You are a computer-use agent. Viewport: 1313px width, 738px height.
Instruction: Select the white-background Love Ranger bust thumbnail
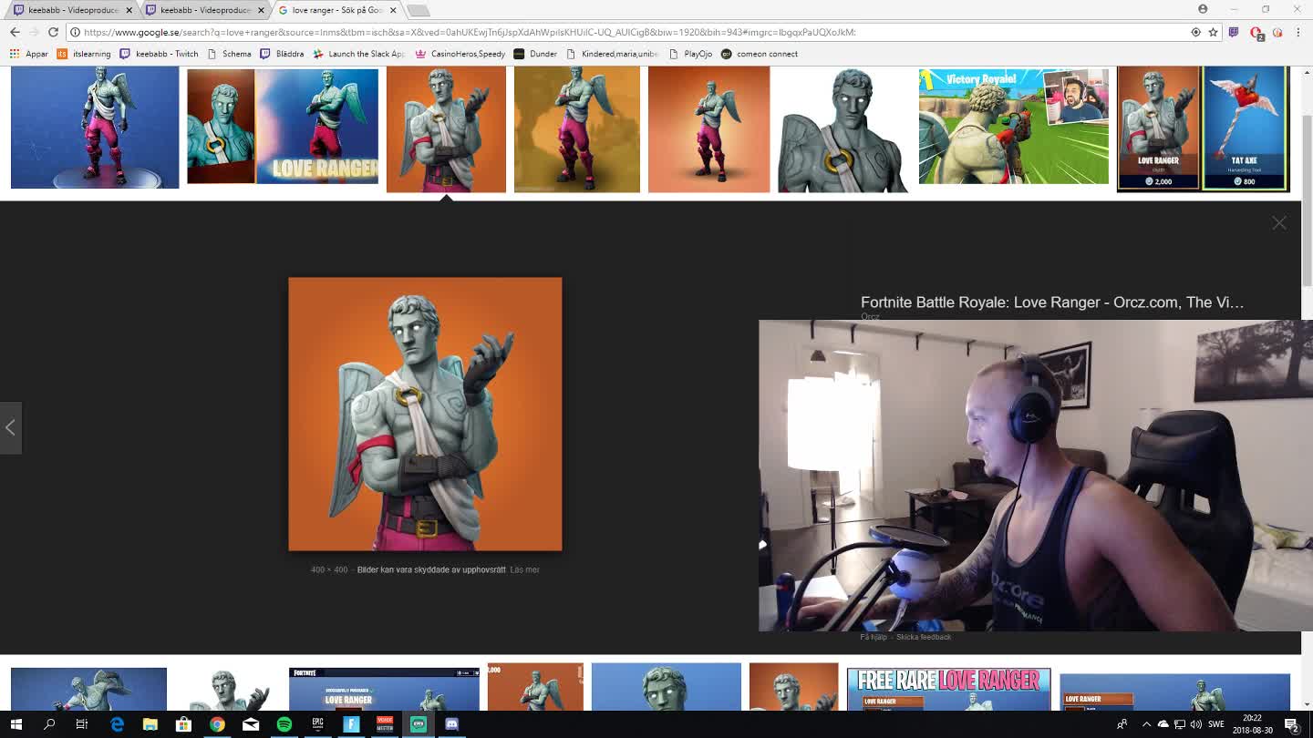[x=843, y=129]
